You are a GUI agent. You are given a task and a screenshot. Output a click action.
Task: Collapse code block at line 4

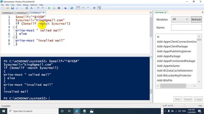point(14,27)
